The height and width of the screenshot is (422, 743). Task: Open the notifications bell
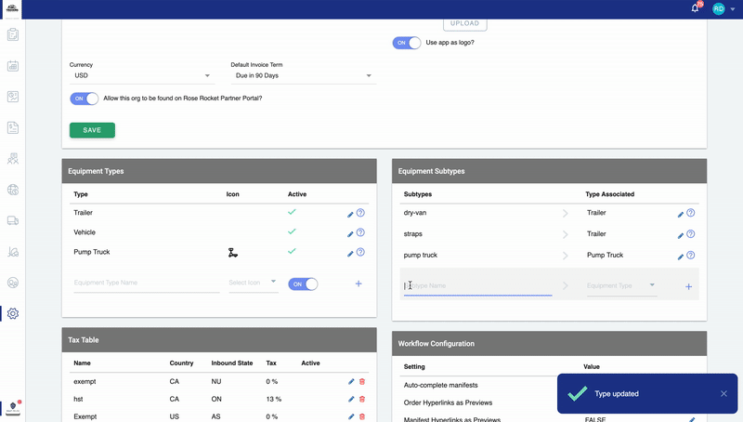point(695,8)
